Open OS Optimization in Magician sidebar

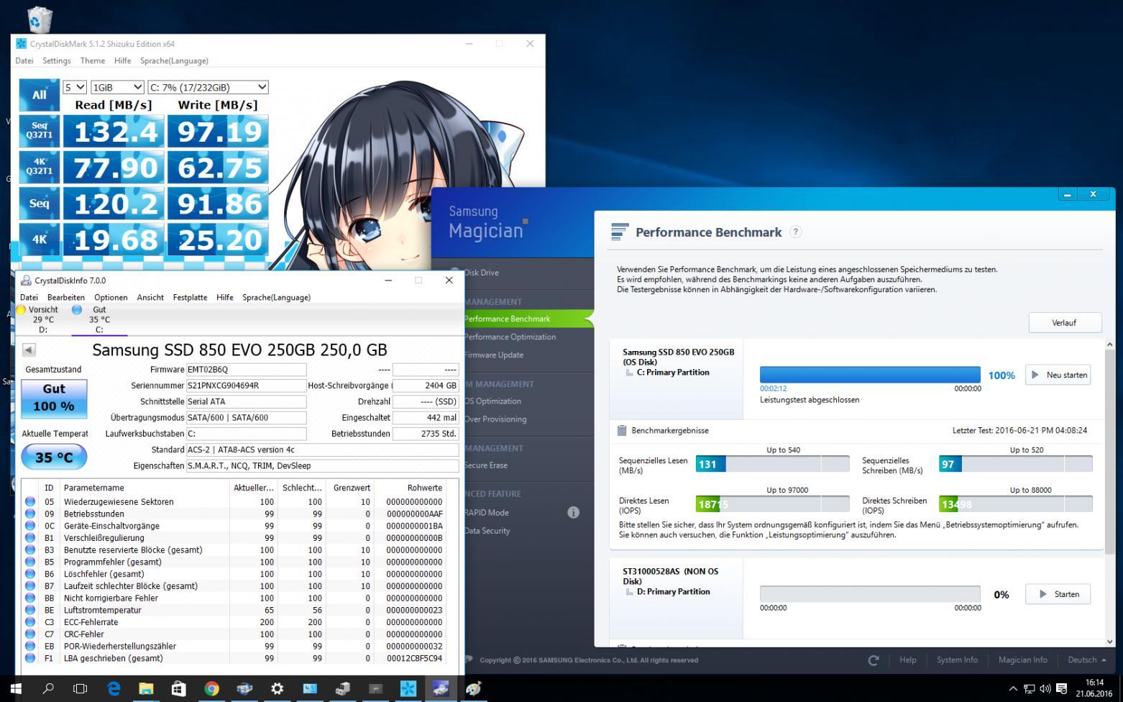492,401
